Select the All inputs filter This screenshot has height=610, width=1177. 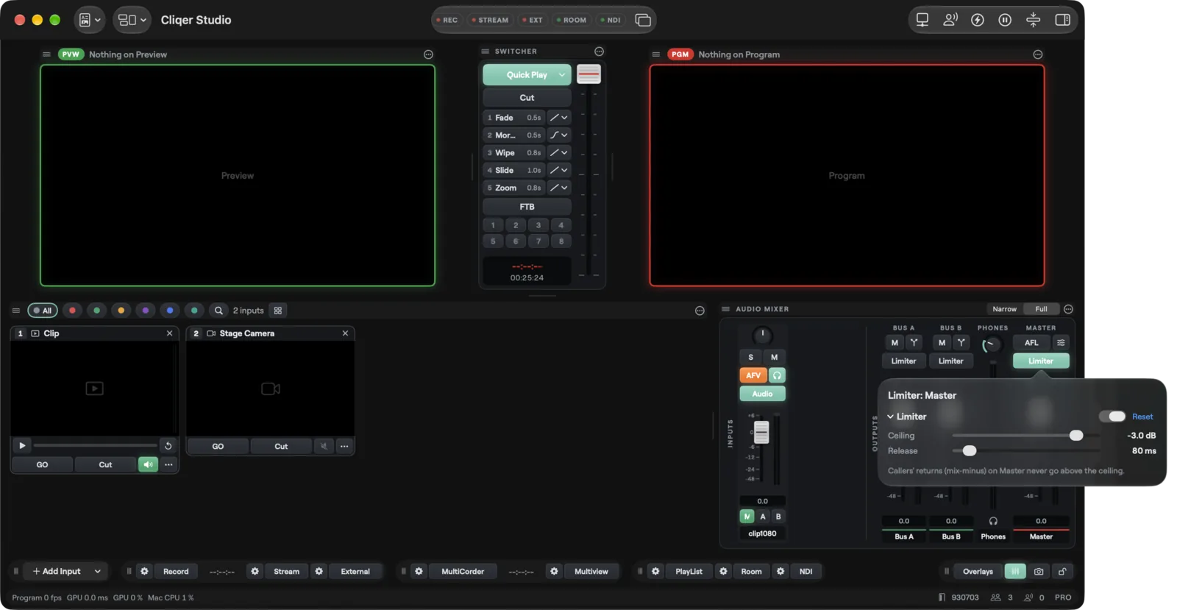43,311
